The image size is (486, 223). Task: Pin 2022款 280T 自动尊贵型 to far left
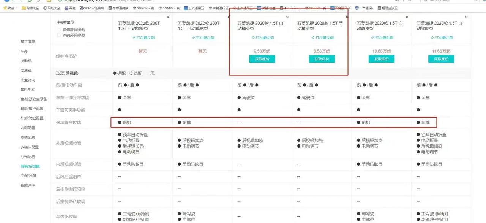coord(202,38)
